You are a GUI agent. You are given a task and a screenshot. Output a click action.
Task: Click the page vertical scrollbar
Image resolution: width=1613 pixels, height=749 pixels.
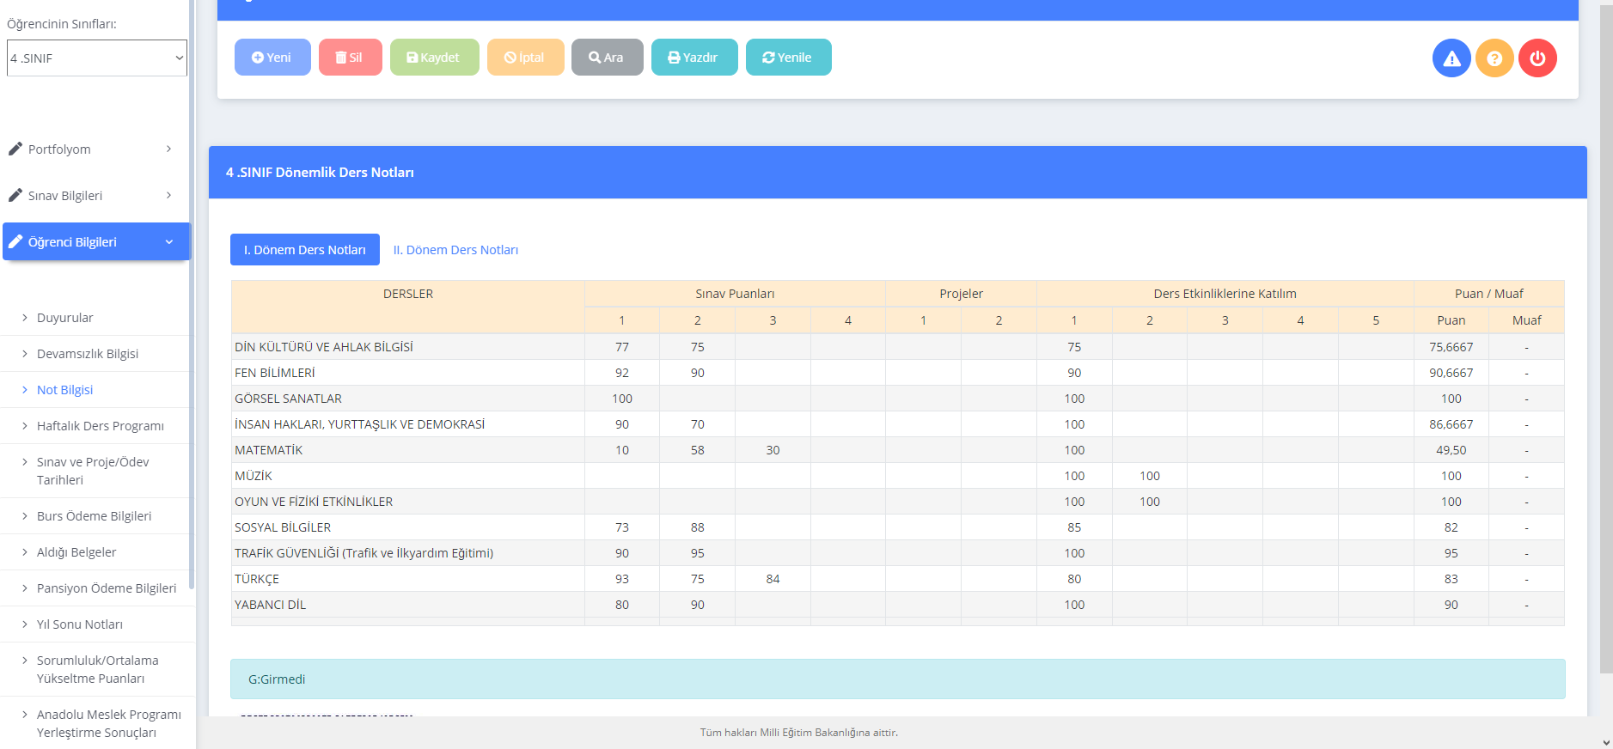coord(1606,339)
